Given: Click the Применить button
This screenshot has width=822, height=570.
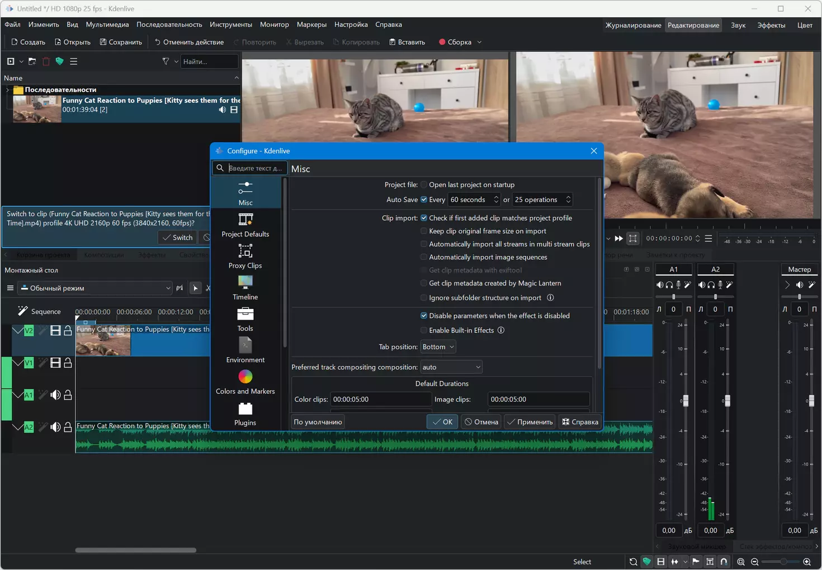Looking at the screenshot, I should (x=530, y=422).
